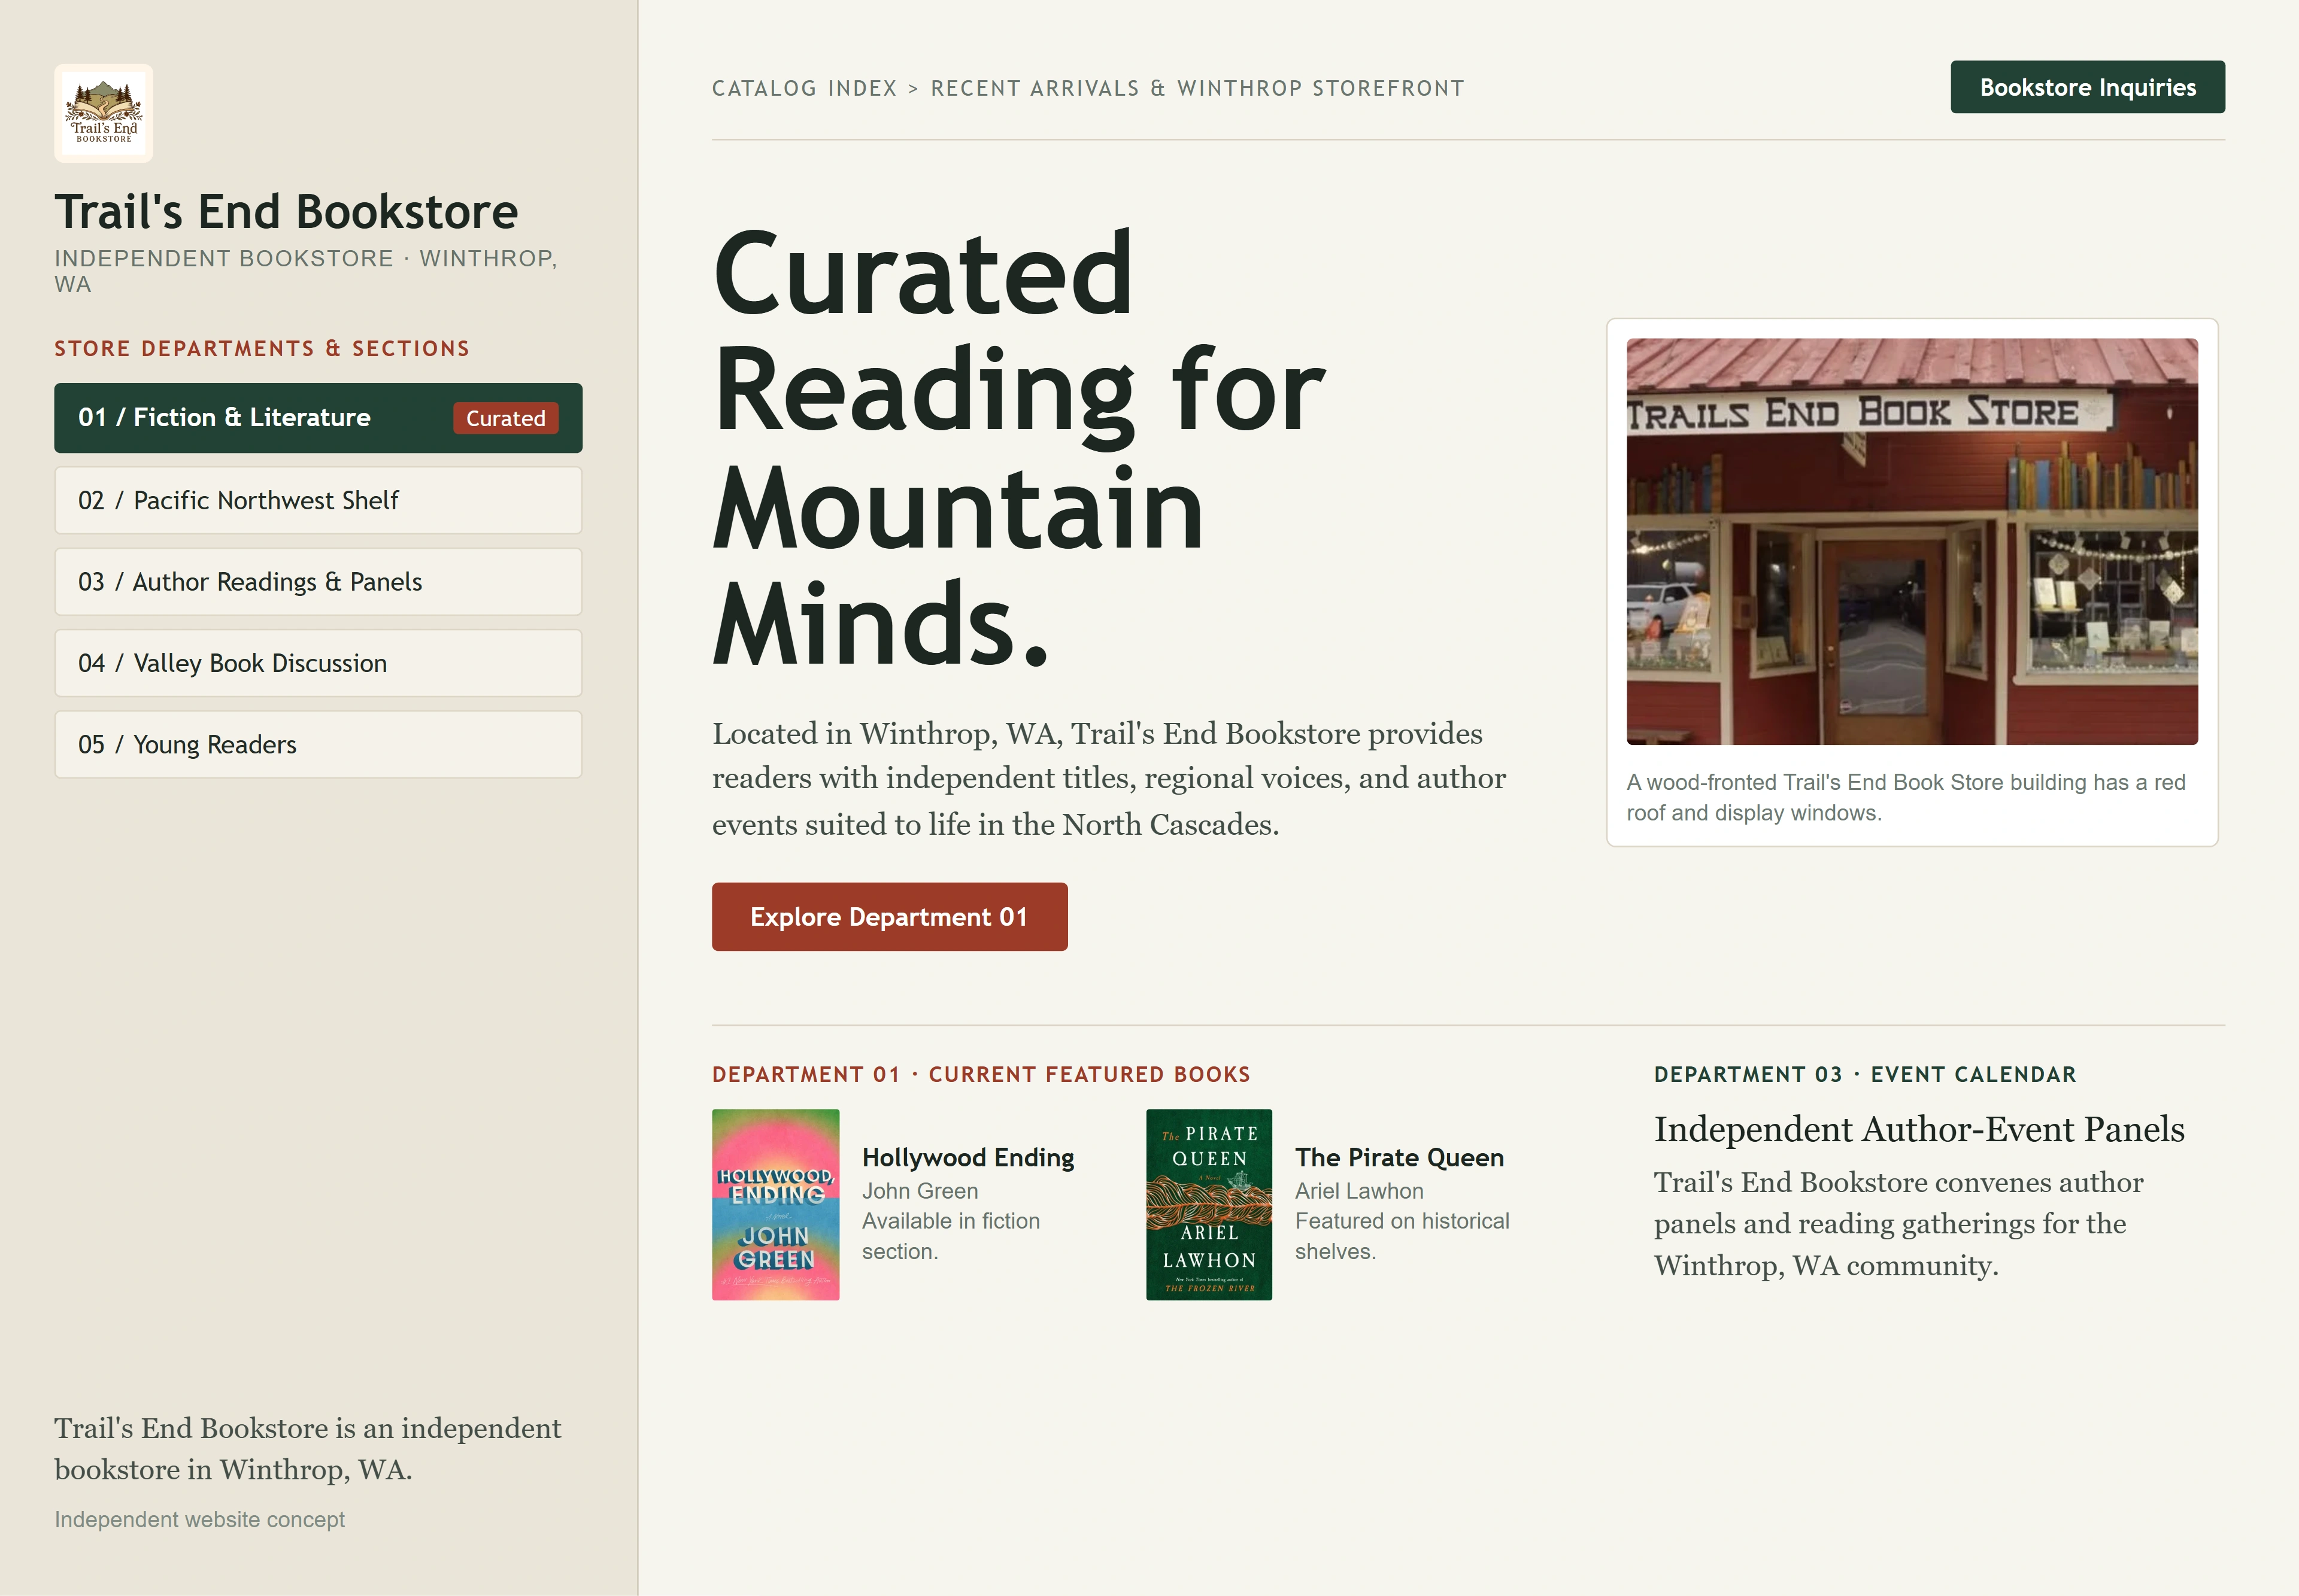
Task: Click Independent Author-Event Panels heading
Action: [1919, 1129]
